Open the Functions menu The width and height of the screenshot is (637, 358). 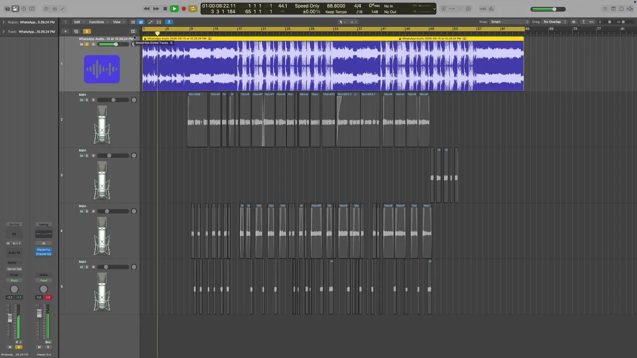(99, 22)
